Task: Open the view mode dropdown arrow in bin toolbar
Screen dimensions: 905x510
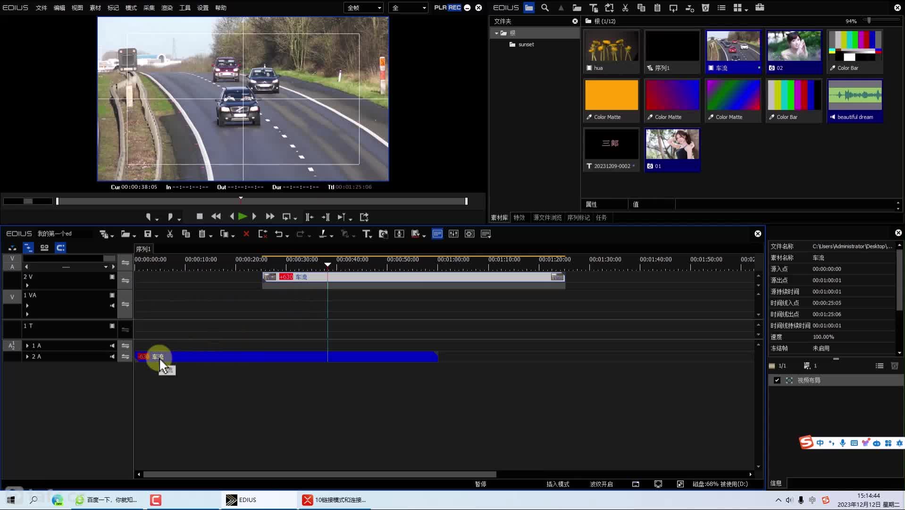Action: pos(746,9)
